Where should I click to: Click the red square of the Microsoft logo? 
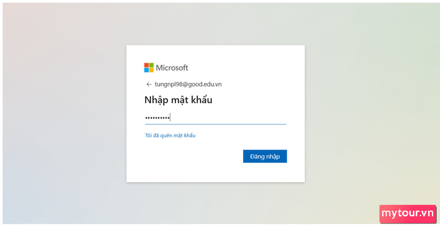click(146, 65)
